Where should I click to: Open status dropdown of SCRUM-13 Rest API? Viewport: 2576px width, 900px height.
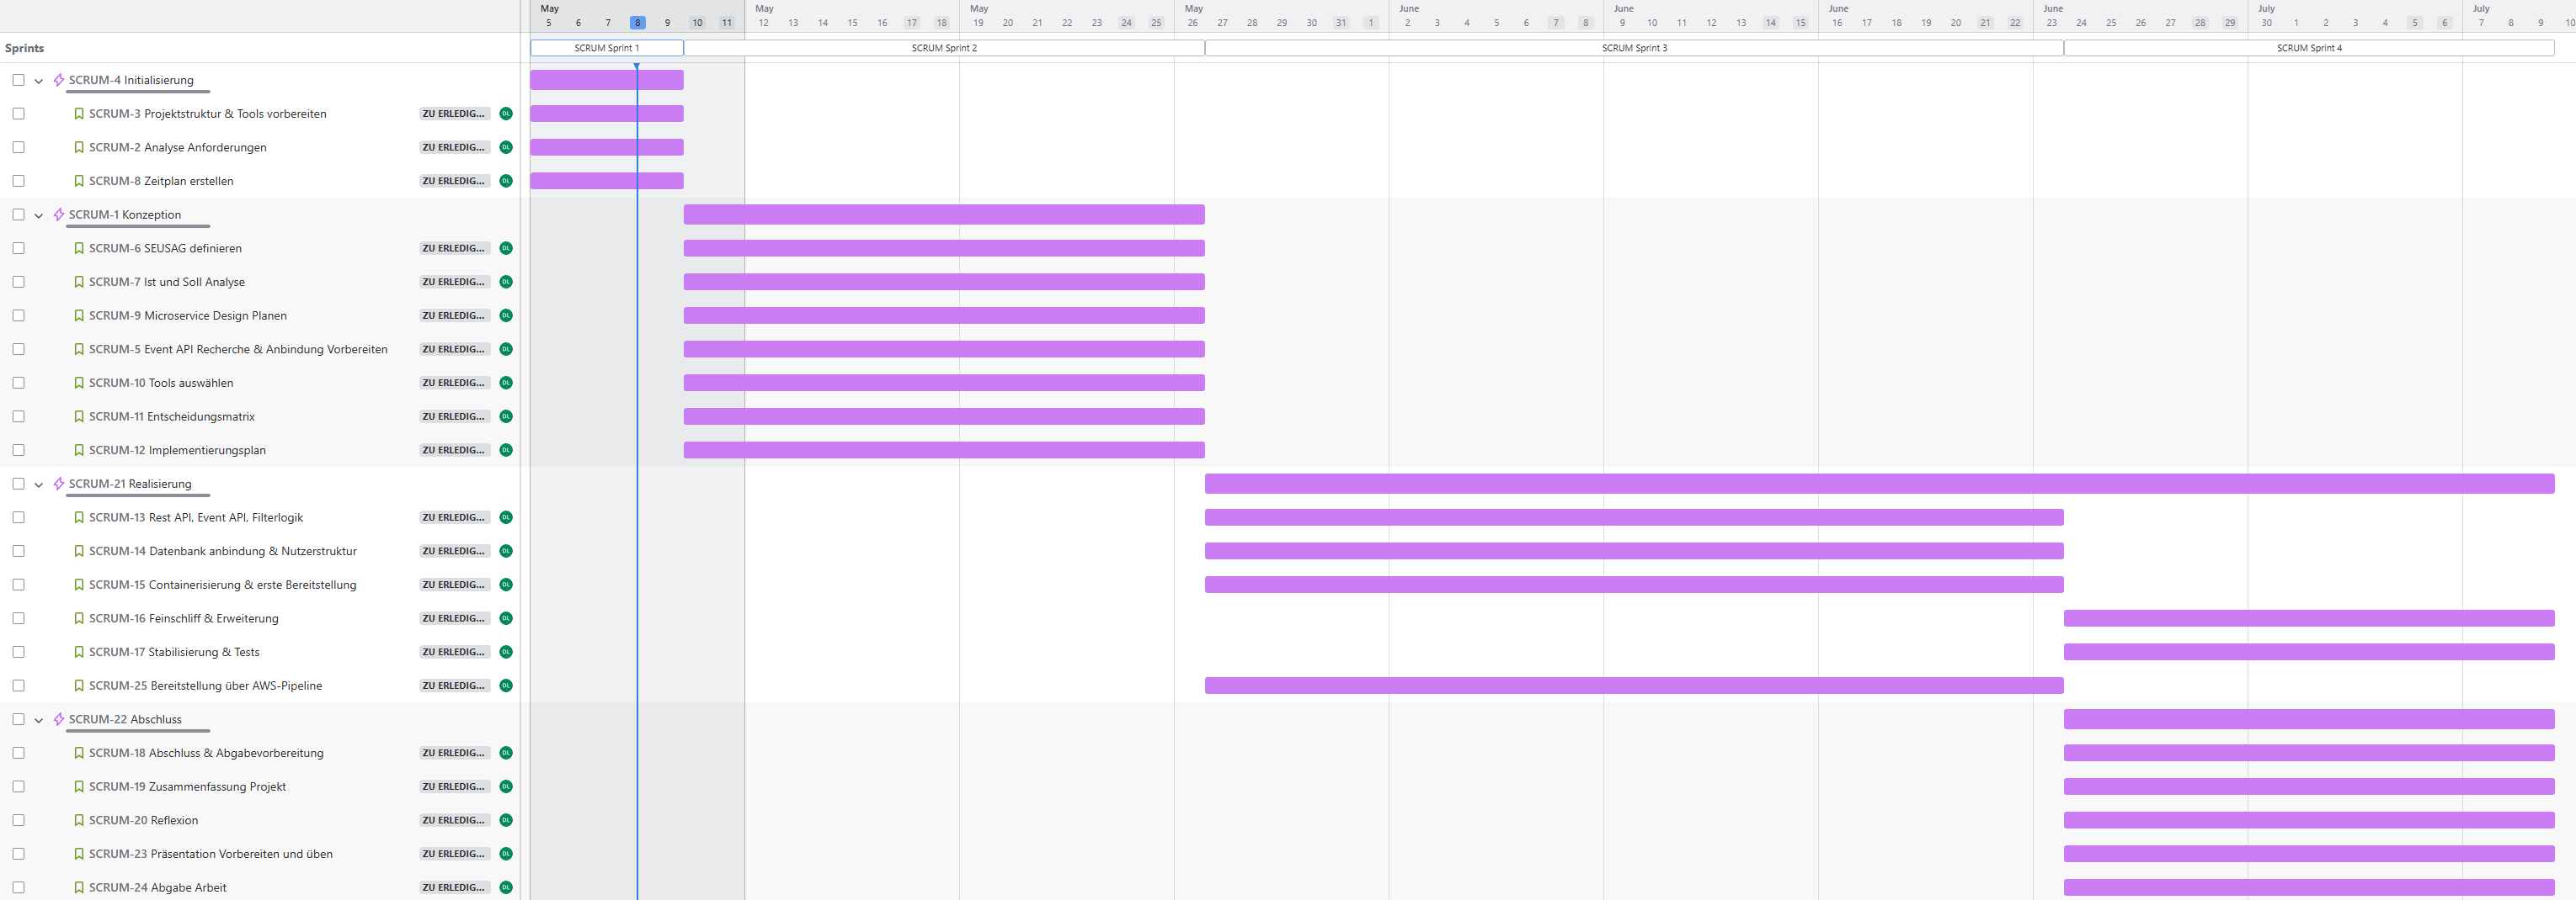455,517
